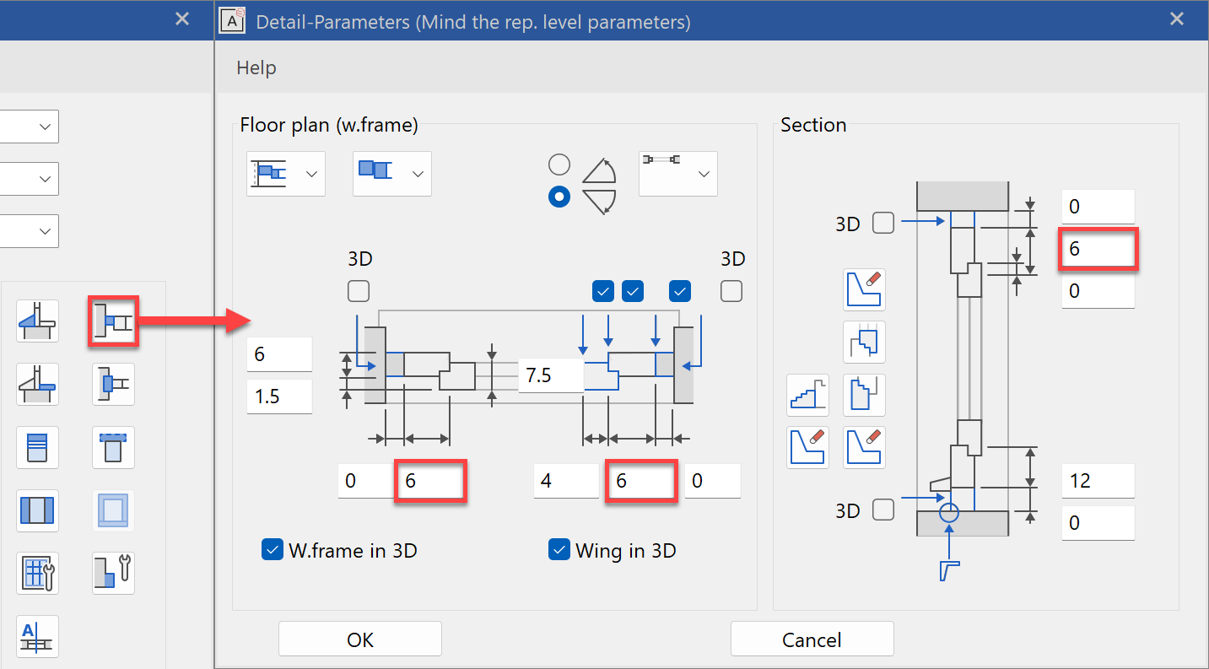Uncheck the W.frame in 3D checkbox
The image size is (1209, 669).
(x=273, y=550)
